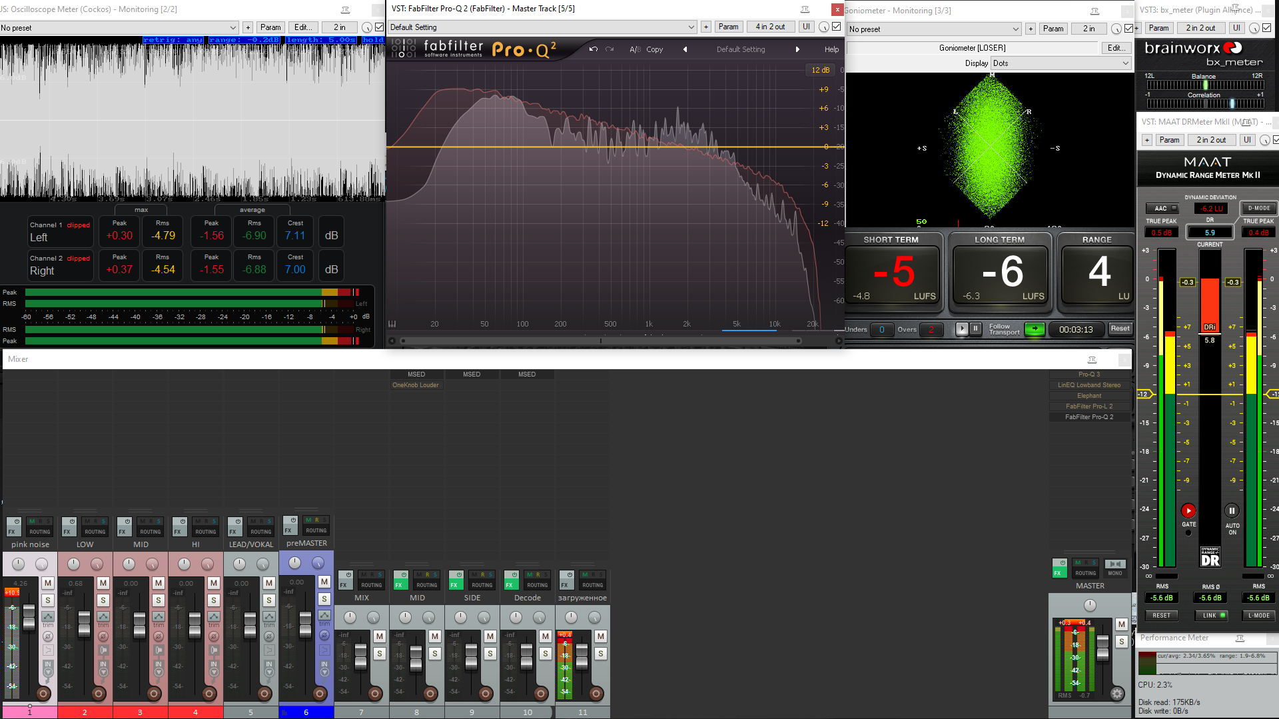The image size is (1279, 719).
Task: Open Pro-Q 2 Help menu
Action: click(x=831, y=49)
